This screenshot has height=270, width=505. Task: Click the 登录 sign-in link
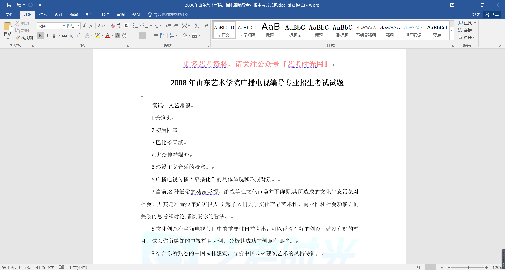[x=476, y=14]
